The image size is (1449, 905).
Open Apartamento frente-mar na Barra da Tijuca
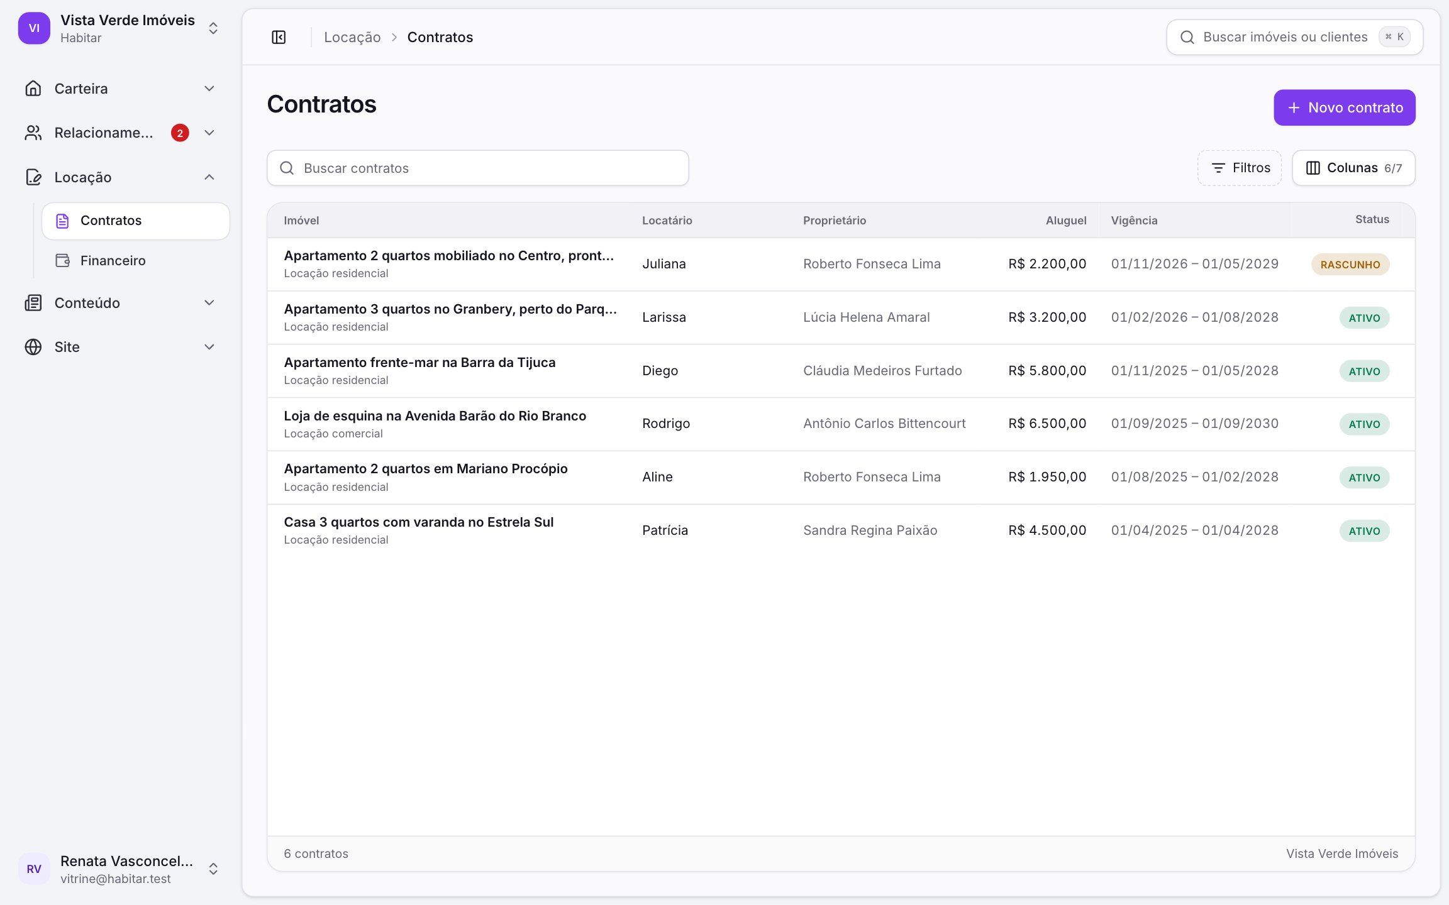[841, 371]
